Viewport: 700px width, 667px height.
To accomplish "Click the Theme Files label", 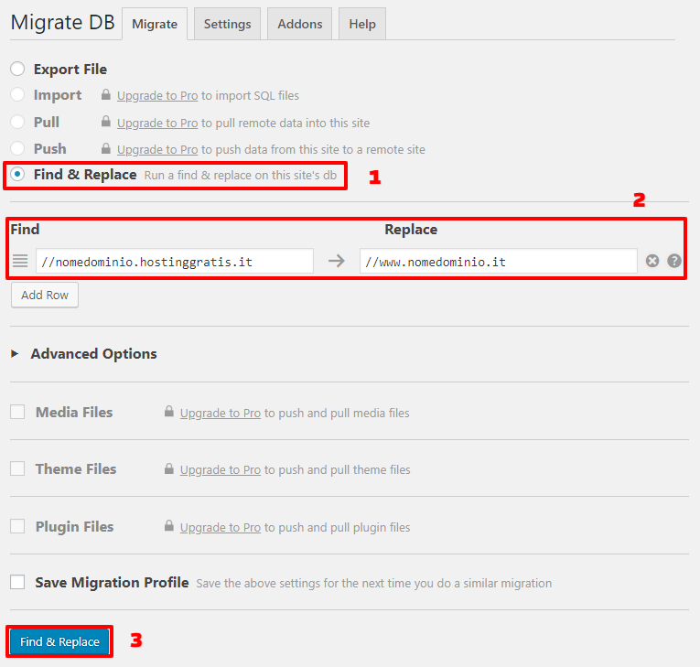I will [x=76, y=468].
